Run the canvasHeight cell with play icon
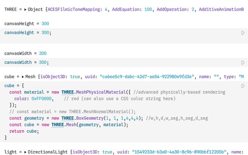Screen dimensions: 248x155 (243, 33)
